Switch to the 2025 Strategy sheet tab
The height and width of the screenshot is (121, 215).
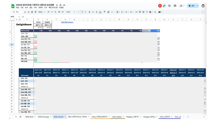coord(43,117)
